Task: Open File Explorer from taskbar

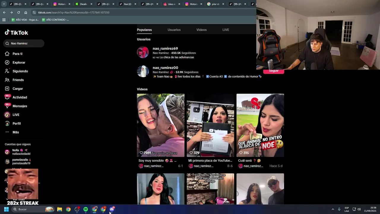Action: point(59,209)
